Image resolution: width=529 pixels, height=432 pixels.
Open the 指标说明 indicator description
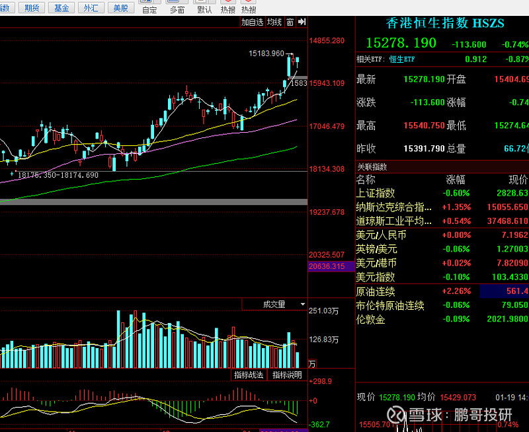click(x=287, y=375)
